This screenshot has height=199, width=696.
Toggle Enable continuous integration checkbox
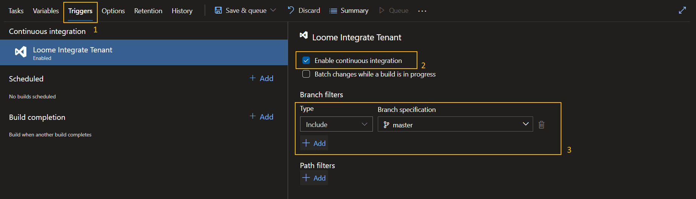pyautogui.click(x=306, y=60)
